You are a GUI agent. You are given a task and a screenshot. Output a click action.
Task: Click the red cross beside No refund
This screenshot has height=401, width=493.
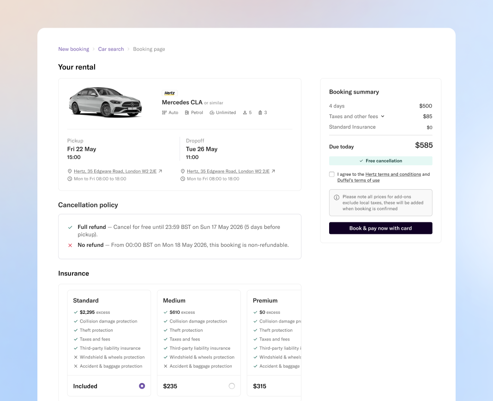pos(70,245)
